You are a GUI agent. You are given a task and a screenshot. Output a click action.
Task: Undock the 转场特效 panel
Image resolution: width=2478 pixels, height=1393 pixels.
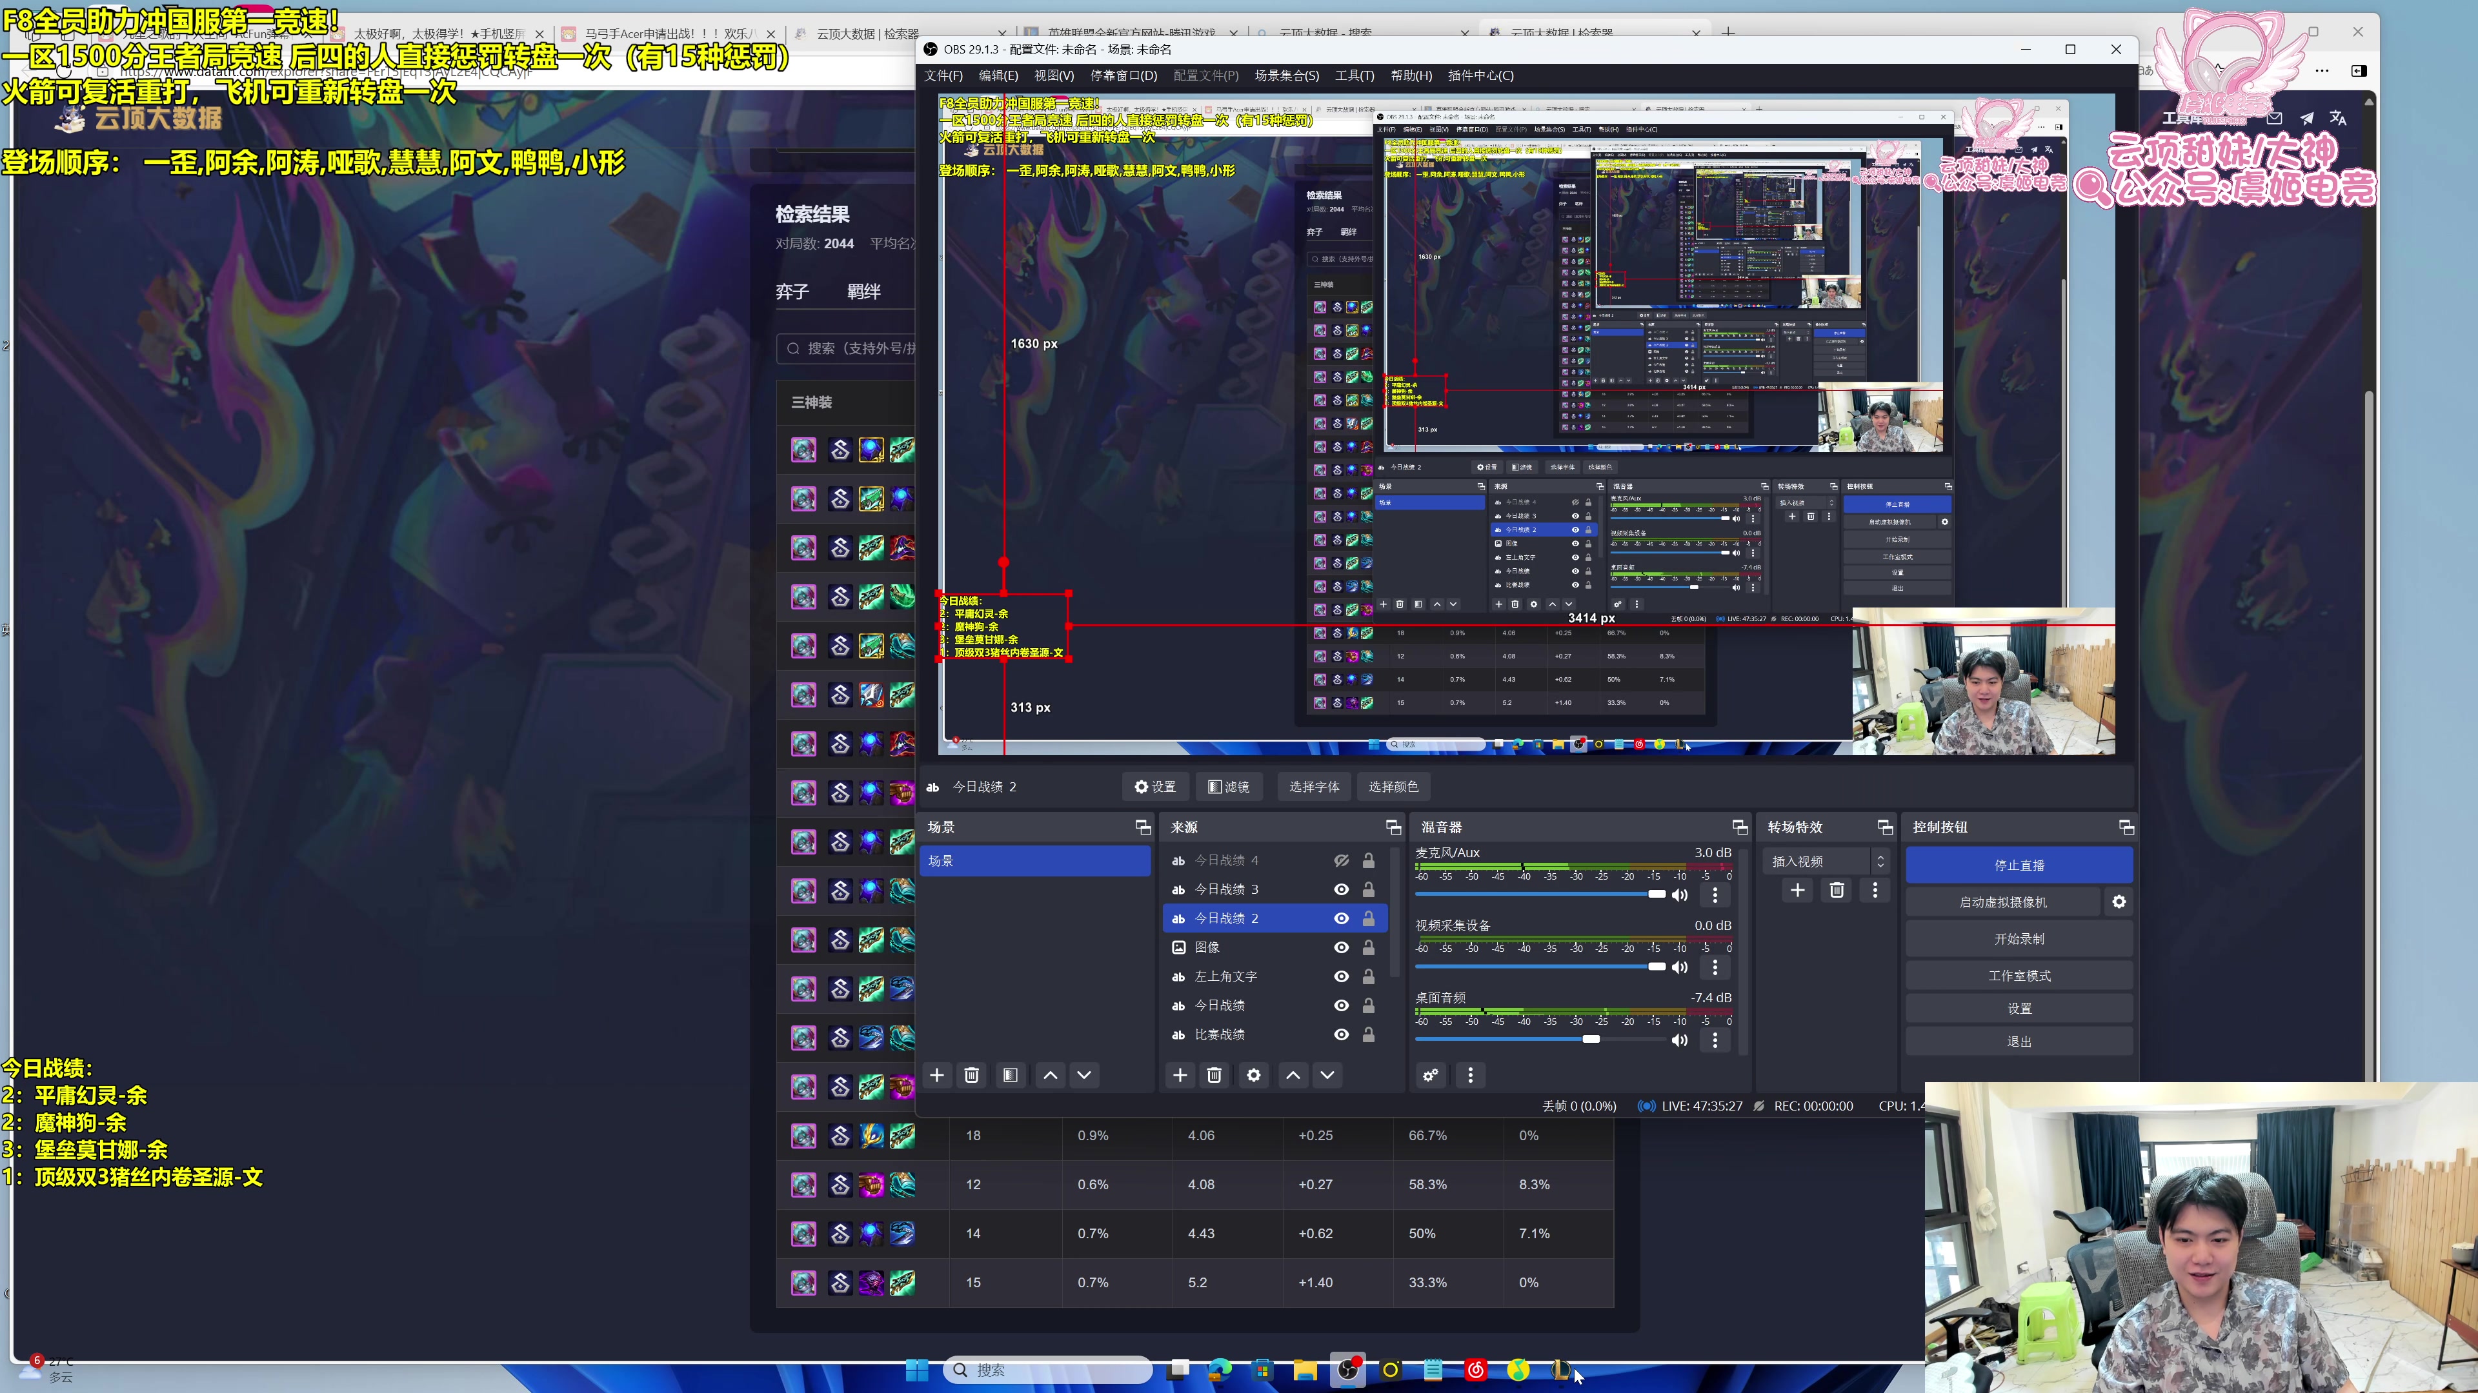(x=1884, y=827)
